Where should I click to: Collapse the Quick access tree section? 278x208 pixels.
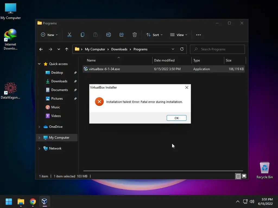(39, 64)
